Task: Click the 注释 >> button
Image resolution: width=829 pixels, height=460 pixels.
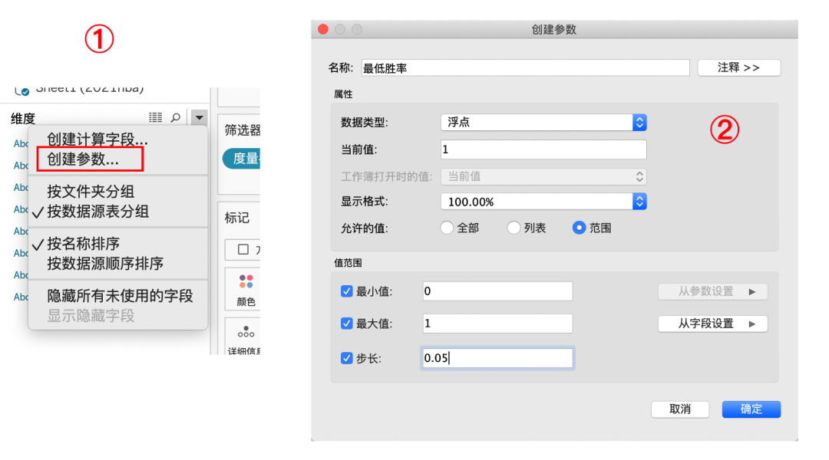Action: click(738, 67)
